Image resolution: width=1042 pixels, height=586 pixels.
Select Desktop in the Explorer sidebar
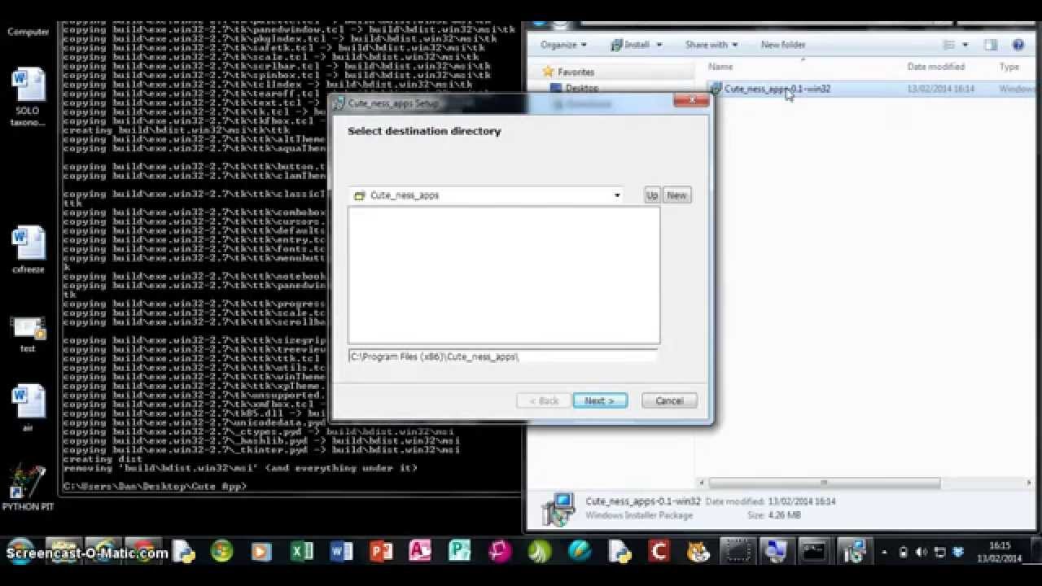[x=581, y=88]
